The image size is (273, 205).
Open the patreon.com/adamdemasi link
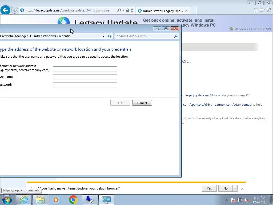(233, 105)
